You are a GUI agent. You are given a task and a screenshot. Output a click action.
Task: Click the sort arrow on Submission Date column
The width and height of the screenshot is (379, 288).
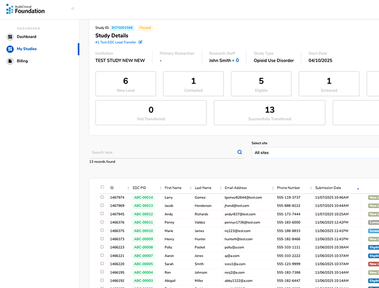(358, 188)
